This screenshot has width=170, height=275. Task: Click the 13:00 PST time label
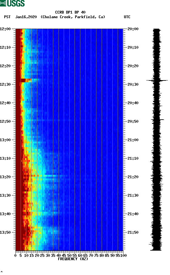[x=6, y=140]
